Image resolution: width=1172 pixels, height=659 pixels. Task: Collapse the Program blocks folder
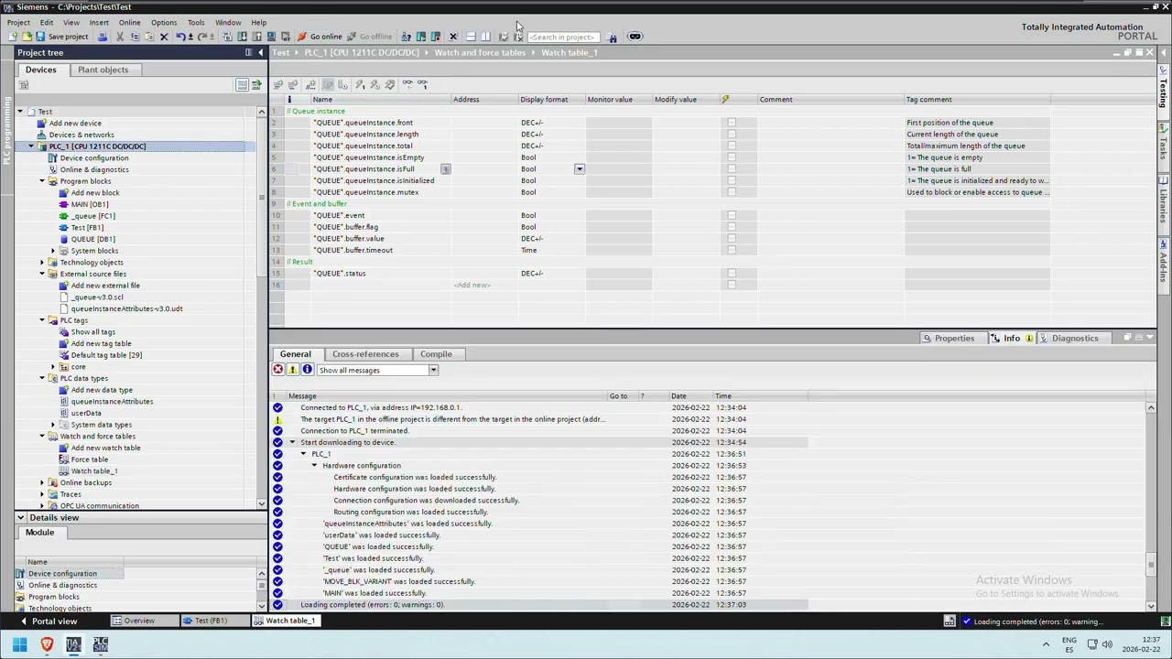pos(42,181)
